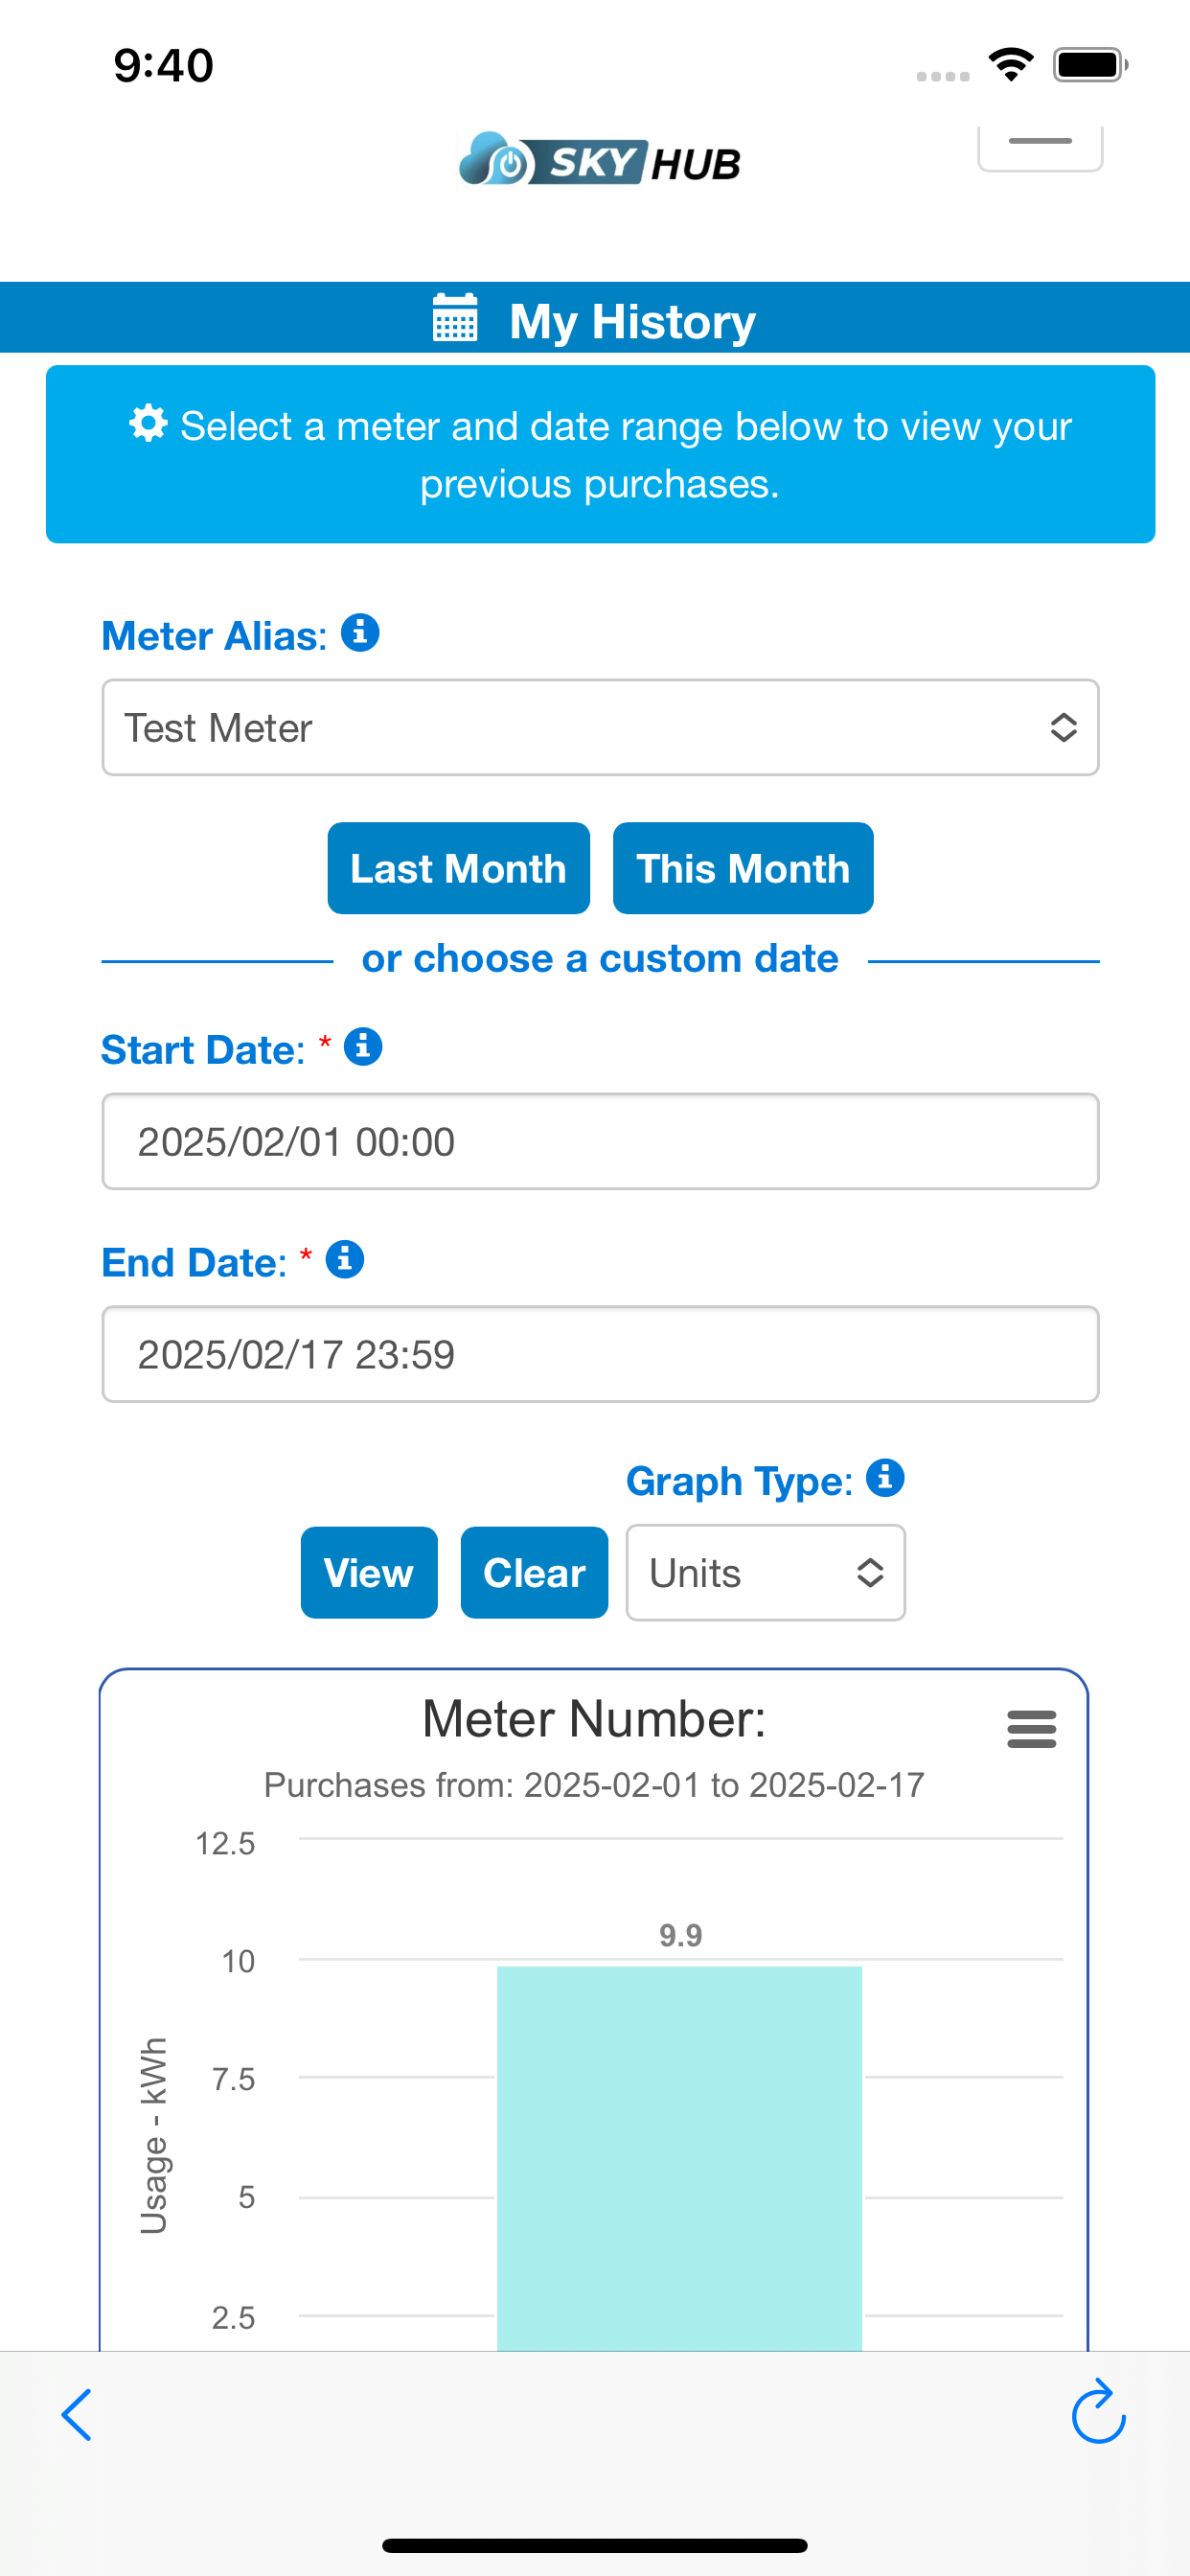1190x2576 pixels.
Task: Open the navigation menu toggle at top
Action: (1040, 148)
